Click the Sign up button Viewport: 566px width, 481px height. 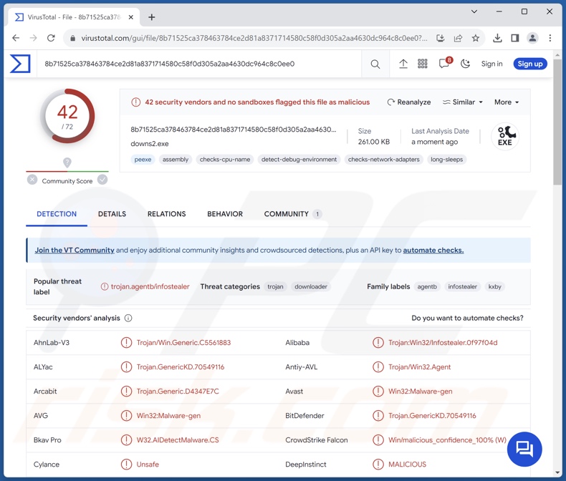point(530,64)
